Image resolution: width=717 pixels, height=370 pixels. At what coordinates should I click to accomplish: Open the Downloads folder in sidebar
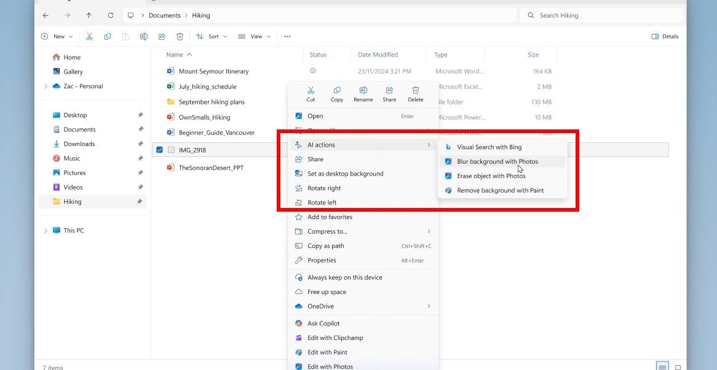(79, 144)
